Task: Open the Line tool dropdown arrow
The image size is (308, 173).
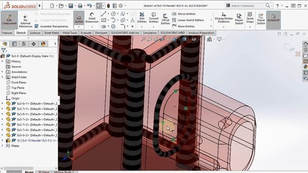Action: [108, 14]
